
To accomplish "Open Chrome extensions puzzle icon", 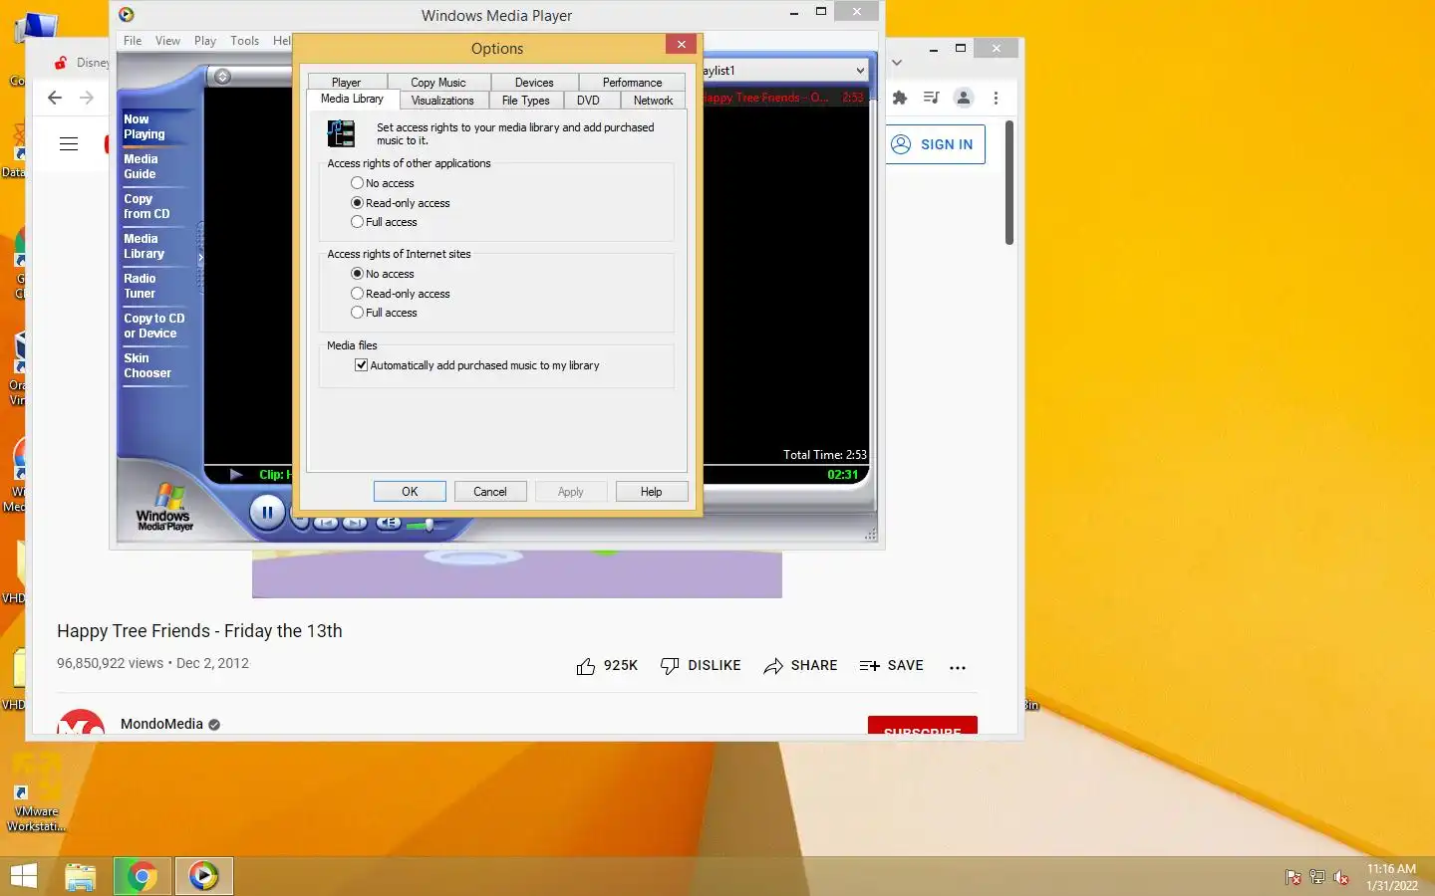I will click(x=900, y=98).
